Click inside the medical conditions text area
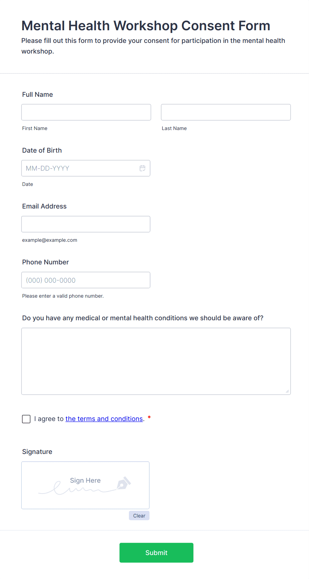This screenshot has width=309, height=579. click(156, 361)
